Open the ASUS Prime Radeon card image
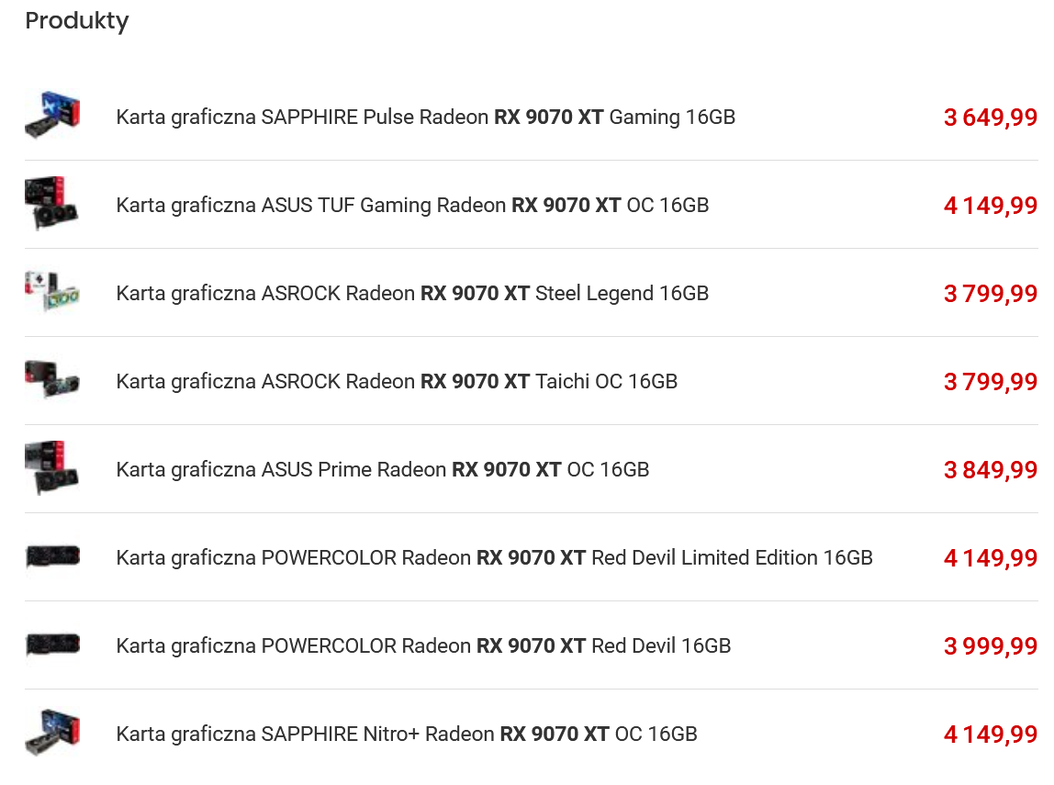This screenshot has width=1054, height=785. [52, 468]
